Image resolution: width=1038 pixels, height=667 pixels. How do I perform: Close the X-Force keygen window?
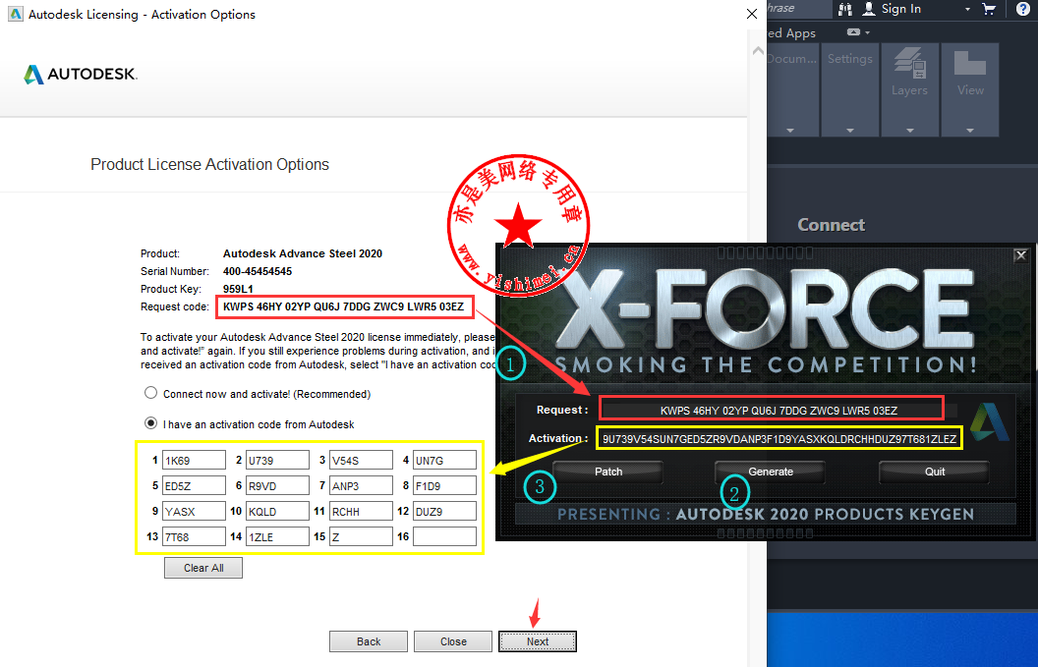pos(1020,254)
